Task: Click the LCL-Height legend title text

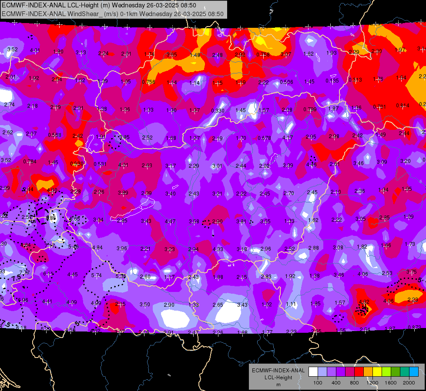Action: (x=278, y=378)
